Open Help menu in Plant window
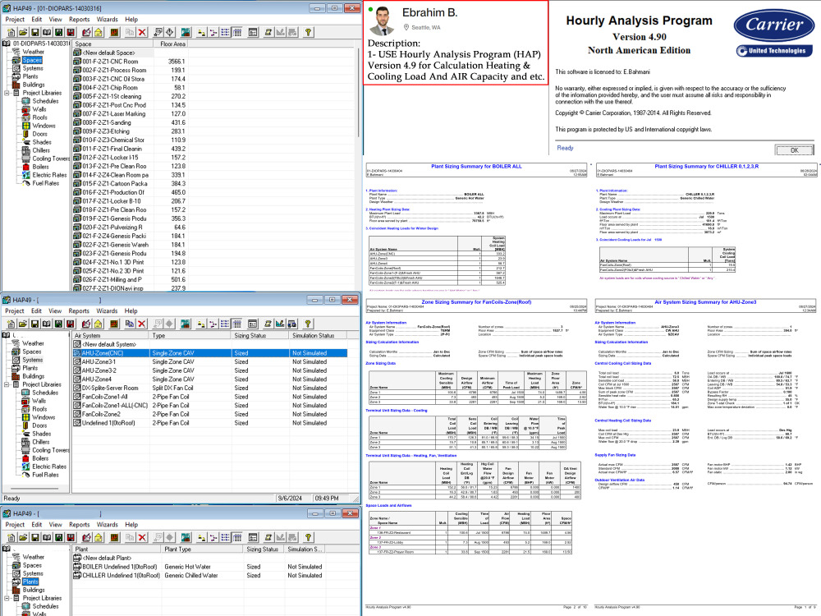 click(131, 524)
